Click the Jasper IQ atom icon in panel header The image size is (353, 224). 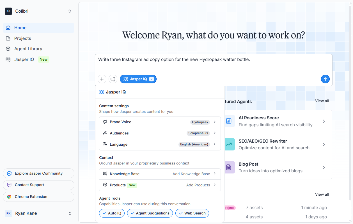(102, 92)
